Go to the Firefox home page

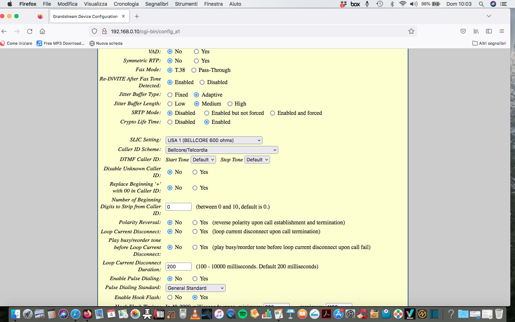(42, 31)
